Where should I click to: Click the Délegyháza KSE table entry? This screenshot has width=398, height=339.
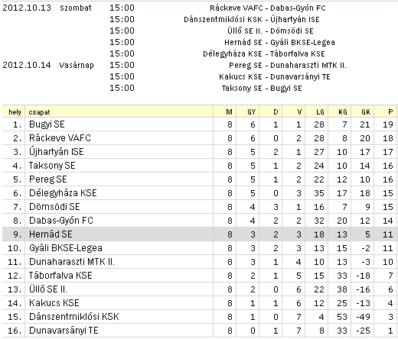[x=63, y=193]
